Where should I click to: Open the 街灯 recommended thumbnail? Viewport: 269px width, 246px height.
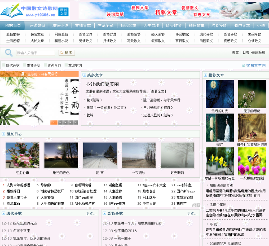(x=220, y=127)
